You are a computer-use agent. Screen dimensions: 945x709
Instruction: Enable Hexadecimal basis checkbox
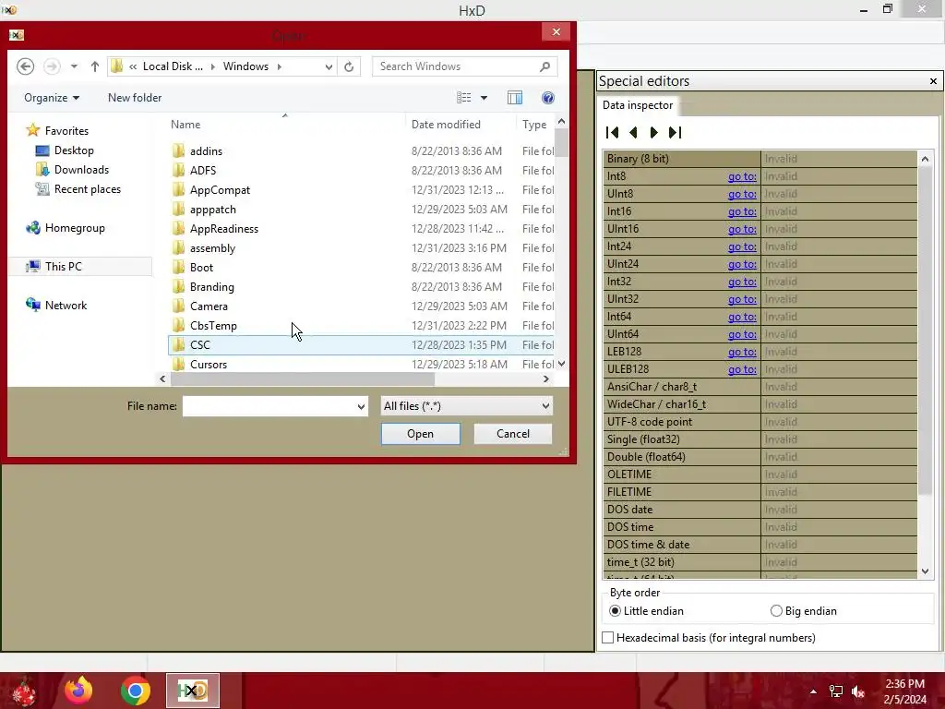point(608,638)
